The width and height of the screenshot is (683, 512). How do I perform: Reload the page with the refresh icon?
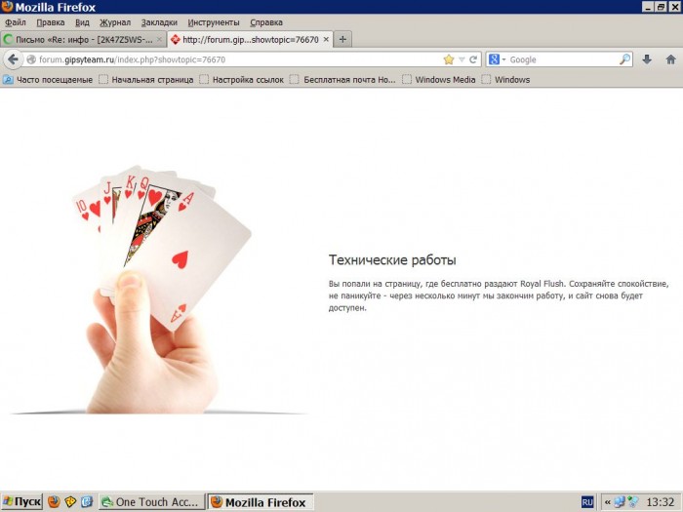[473, 59]
